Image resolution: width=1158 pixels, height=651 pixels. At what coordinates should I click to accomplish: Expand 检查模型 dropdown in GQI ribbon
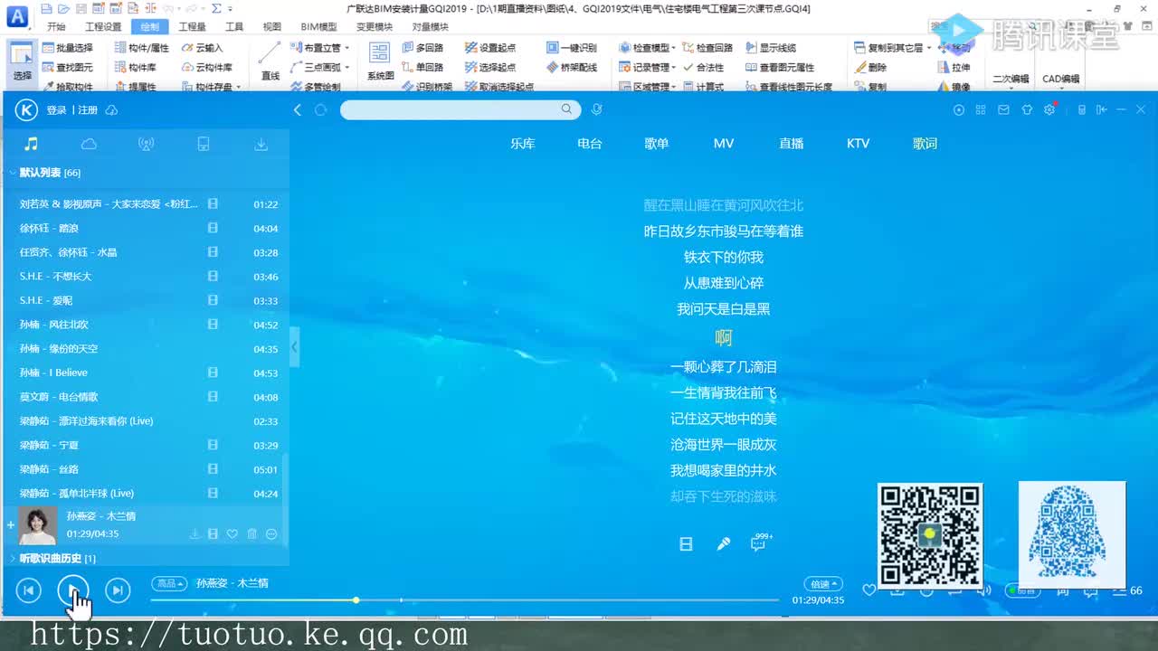coord(675,48)
